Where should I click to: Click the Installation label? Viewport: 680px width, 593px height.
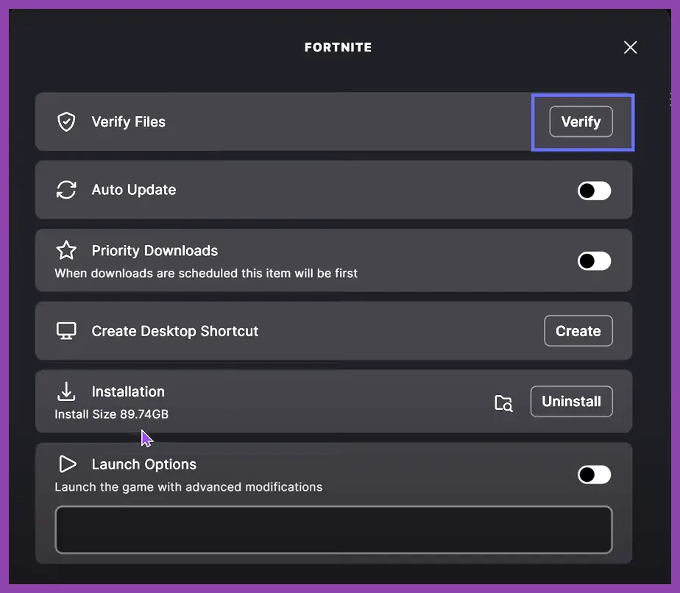(x=128, y=391)
